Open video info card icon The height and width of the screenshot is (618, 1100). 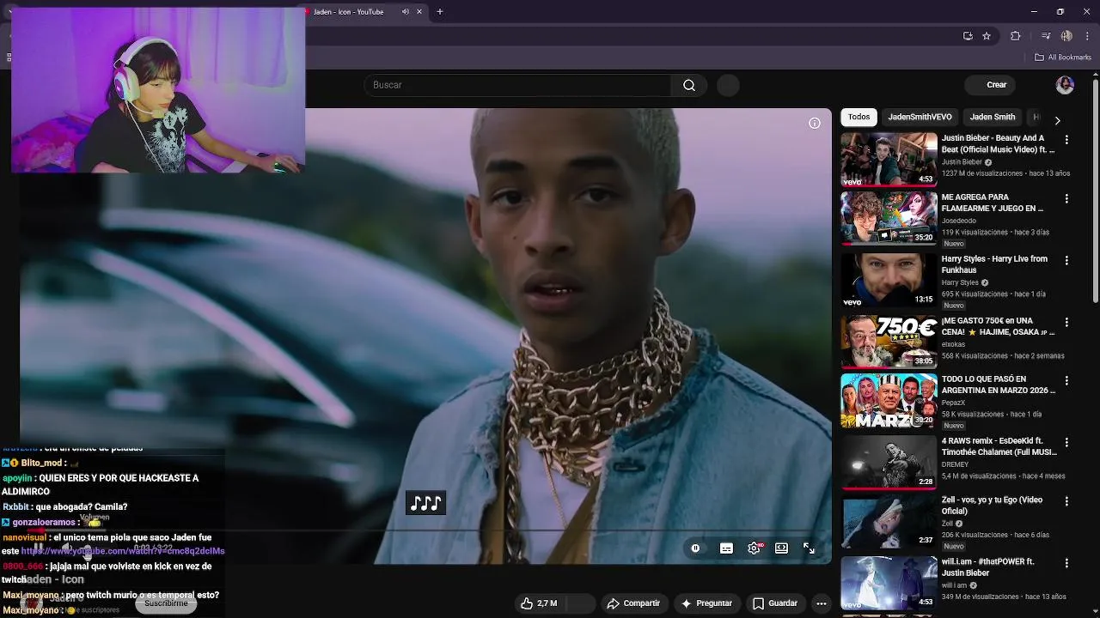(x=815, y=123)
